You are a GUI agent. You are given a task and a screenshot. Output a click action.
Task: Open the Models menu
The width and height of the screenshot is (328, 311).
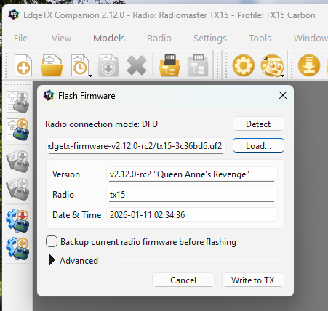109,39
